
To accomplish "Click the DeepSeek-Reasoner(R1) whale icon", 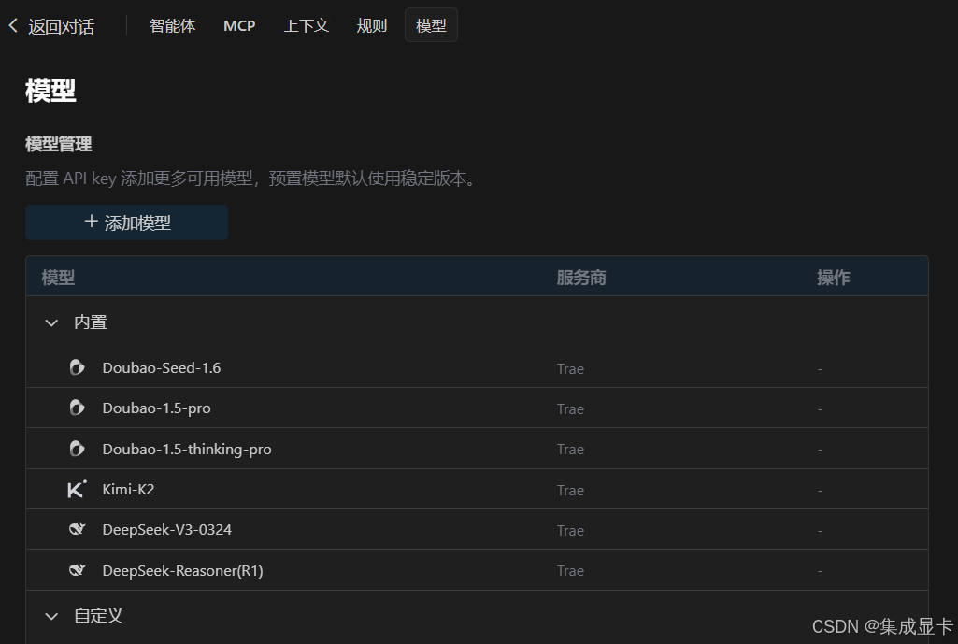I will pyautogui.click(x=77, y=570).
